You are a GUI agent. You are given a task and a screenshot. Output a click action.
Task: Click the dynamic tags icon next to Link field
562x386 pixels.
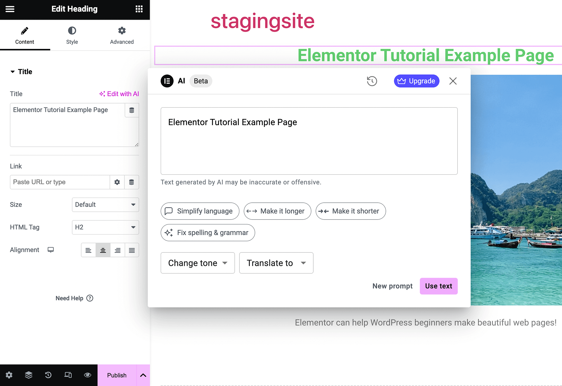(131, 182)
